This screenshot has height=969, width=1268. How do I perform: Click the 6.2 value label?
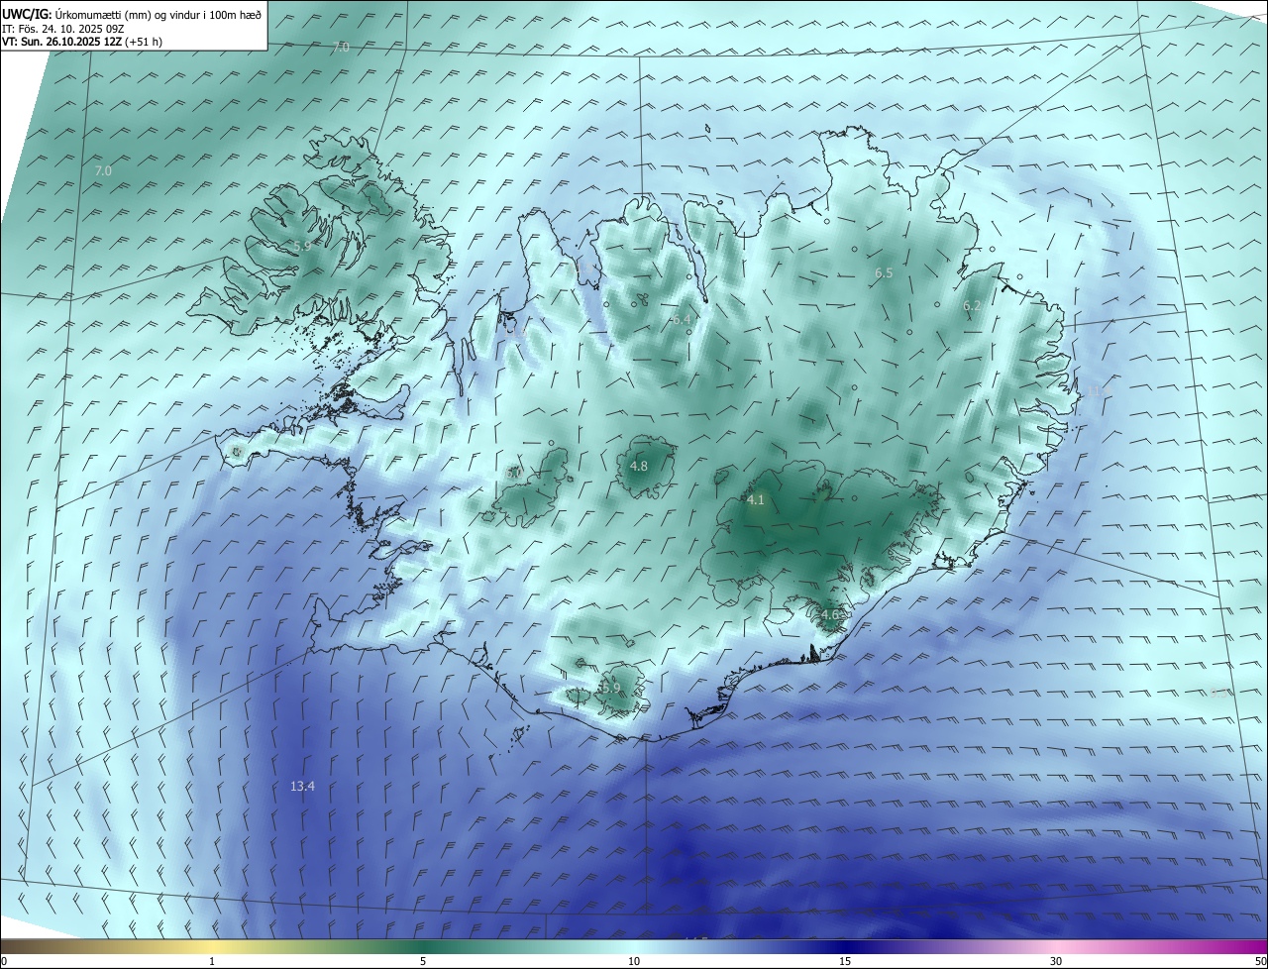(x=972, y=306)
